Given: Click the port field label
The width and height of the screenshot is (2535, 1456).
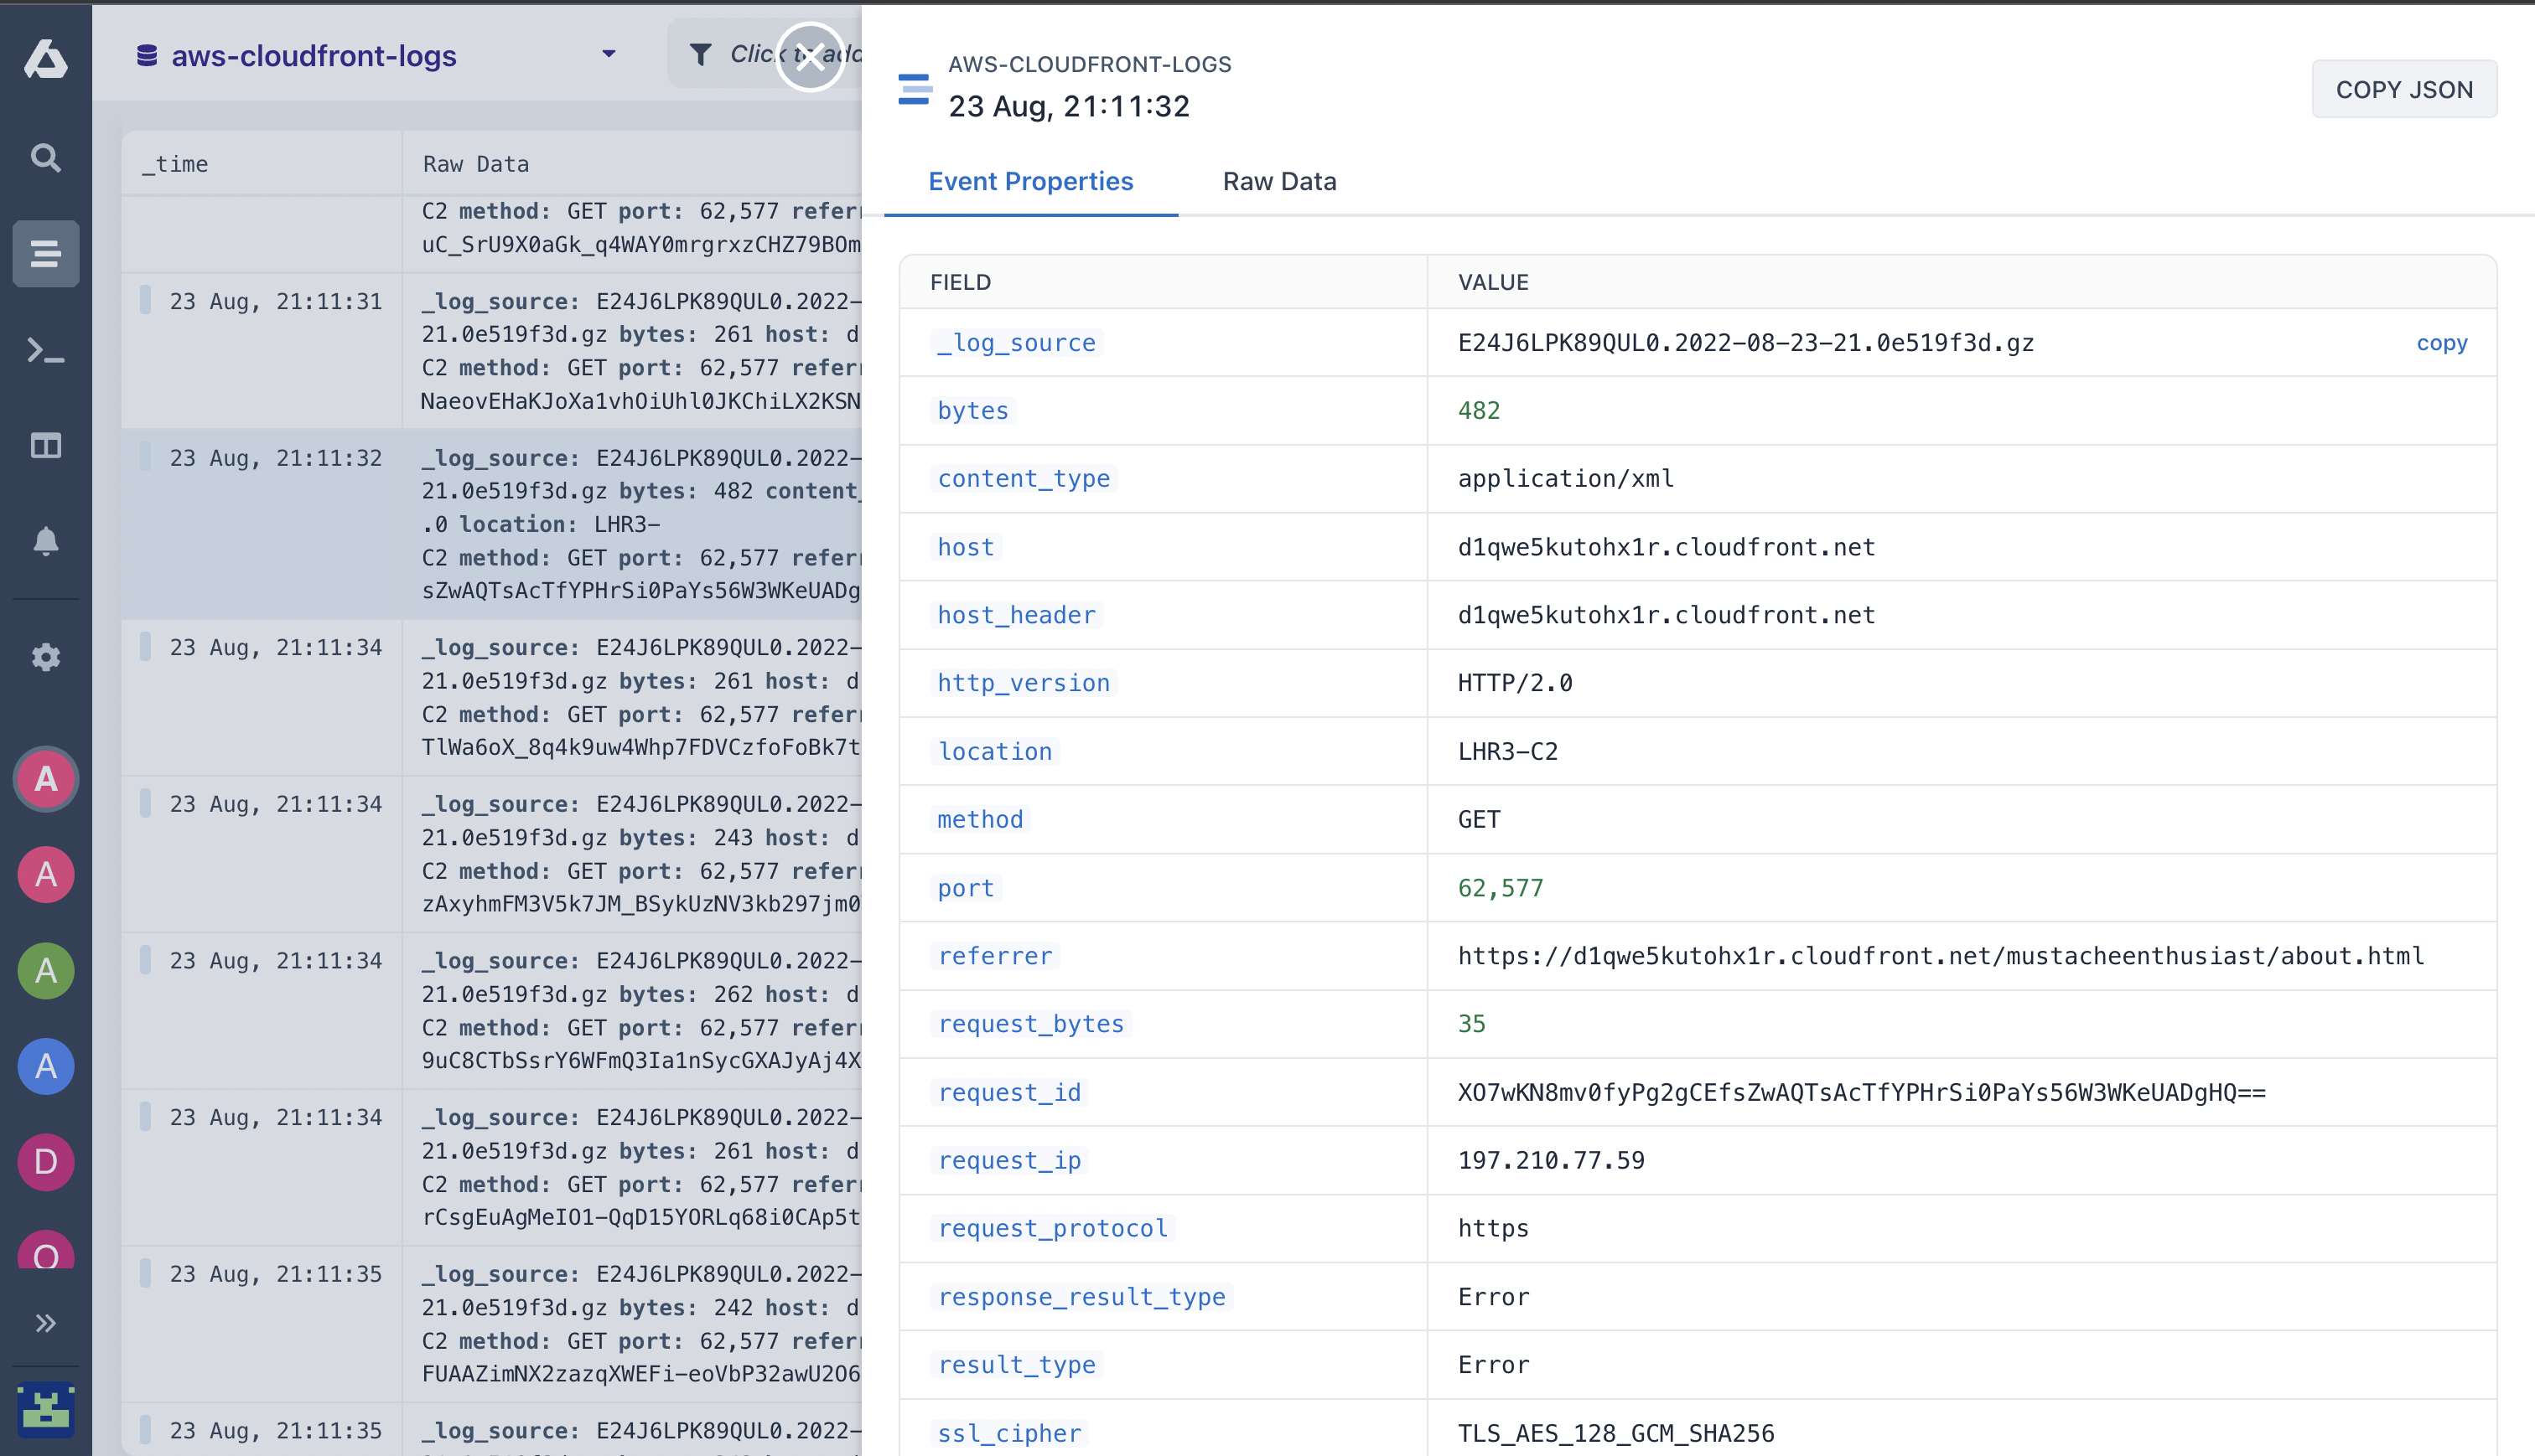Looking at the screenshot, I should (966, 888).
